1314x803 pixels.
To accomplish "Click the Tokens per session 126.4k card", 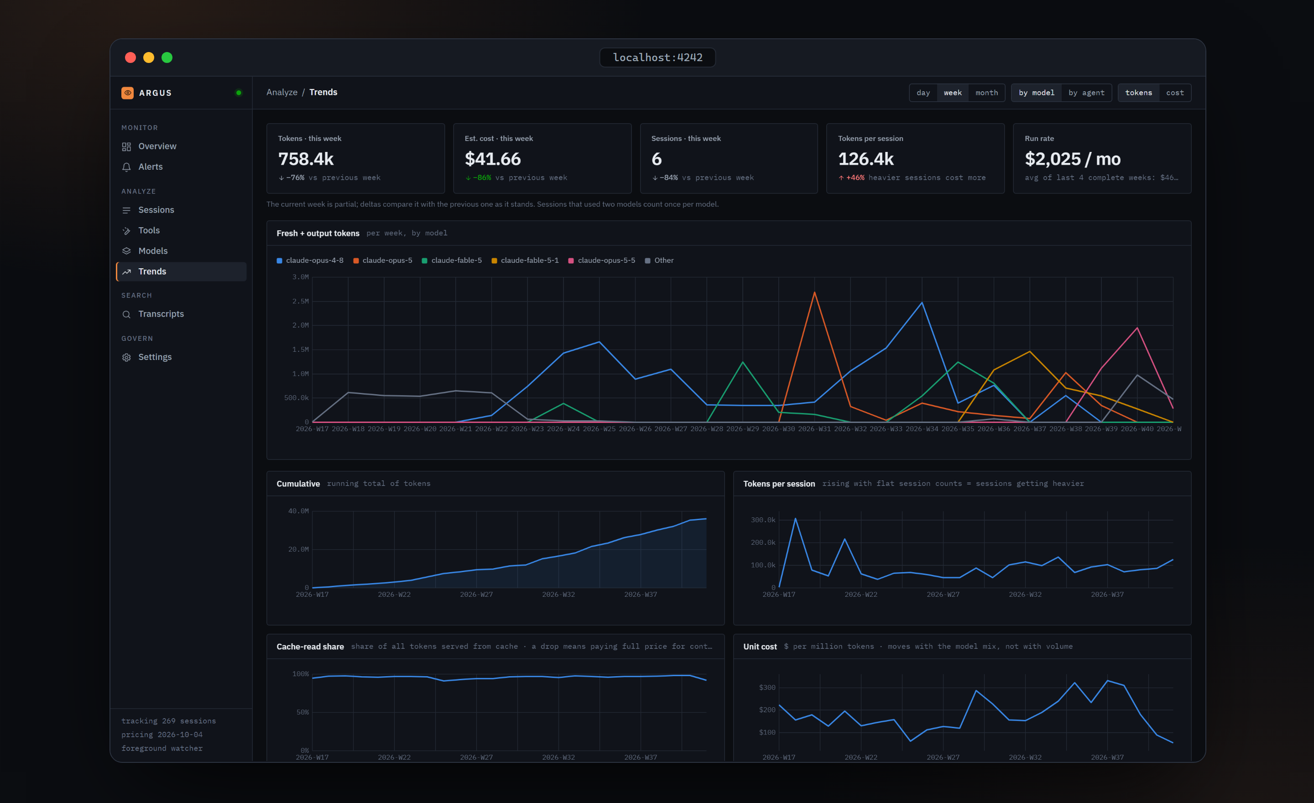I will tap(915, 158).
